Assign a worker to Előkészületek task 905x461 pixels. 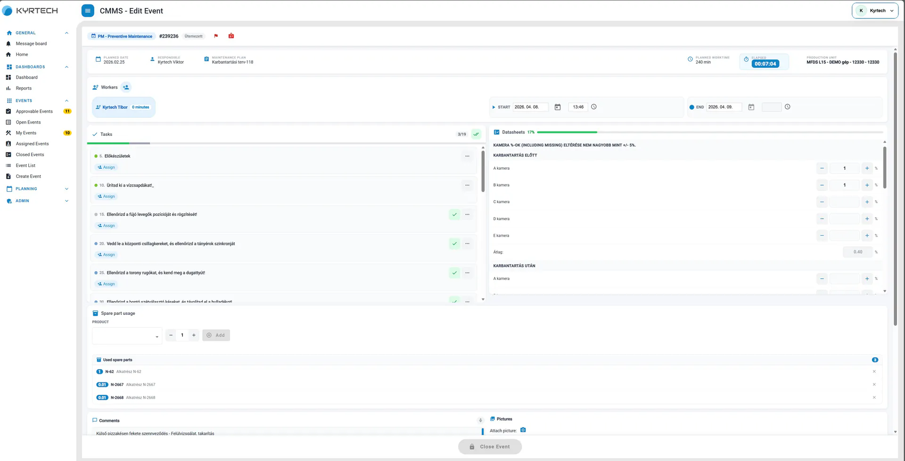tap(106, 167)
